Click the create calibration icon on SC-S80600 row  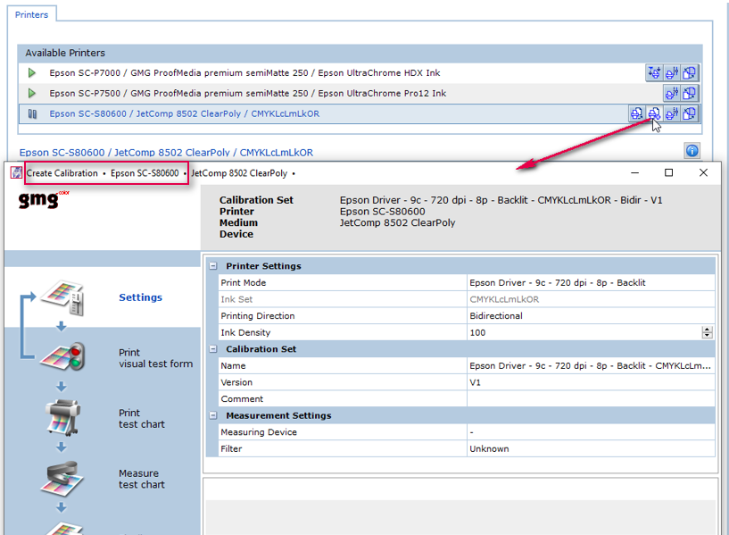pos(654,113)
